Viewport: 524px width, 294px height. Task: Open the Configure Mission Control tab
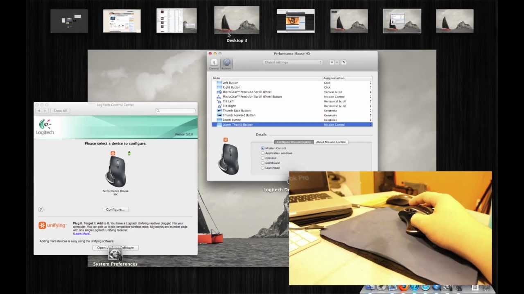click(294, 142)
